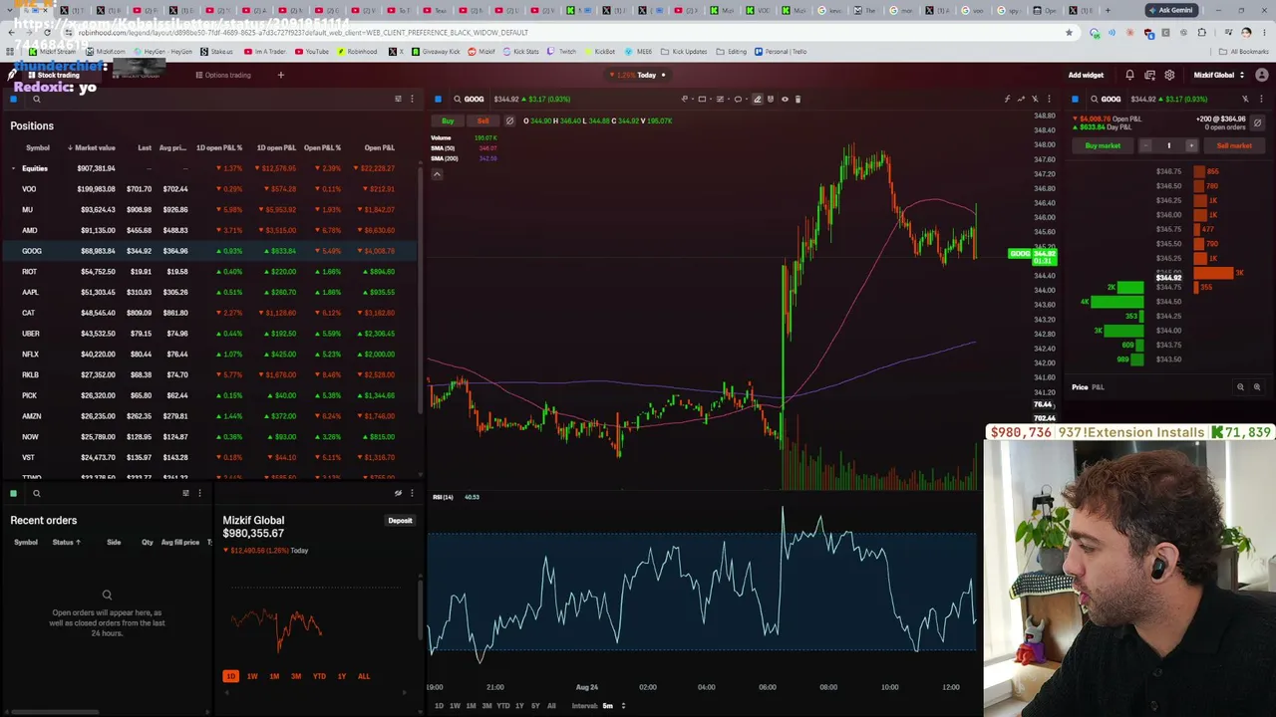Click the Recent orders horizontal scrollbar
The height and width of the screenshot is (717, 1276).
(x=55, y=711)
